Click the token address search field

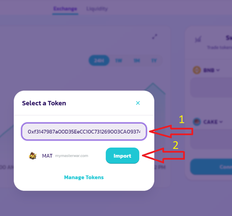(84, 131)
